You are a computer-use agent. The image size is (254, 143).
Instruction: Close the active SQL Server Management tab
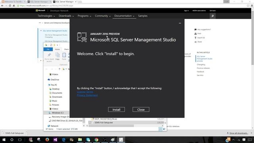tap(76, 2)
